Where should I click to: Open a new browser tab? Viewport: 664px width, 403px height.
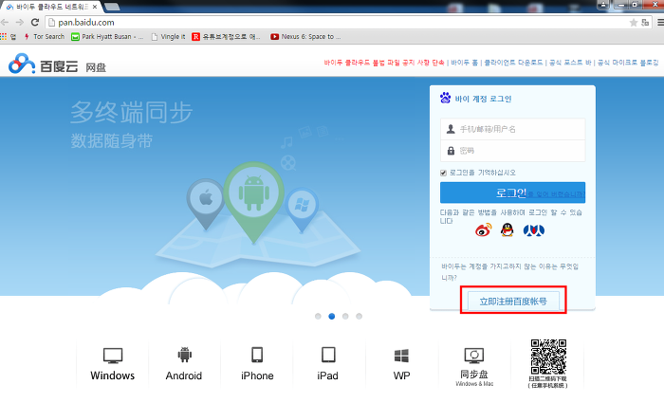pos(112,7)
